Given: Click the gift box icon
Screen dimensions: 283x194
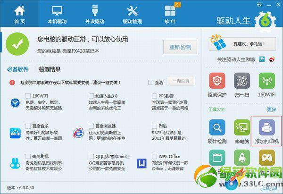Looking at the screenshot, I should [x=218, y=42].
